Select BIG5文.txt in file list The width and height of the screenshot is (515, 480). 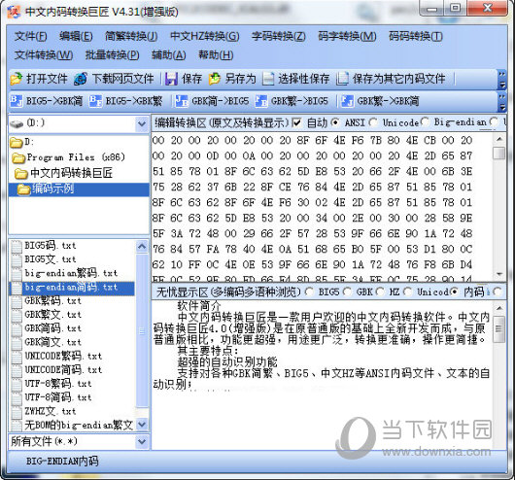coord(50,259)
